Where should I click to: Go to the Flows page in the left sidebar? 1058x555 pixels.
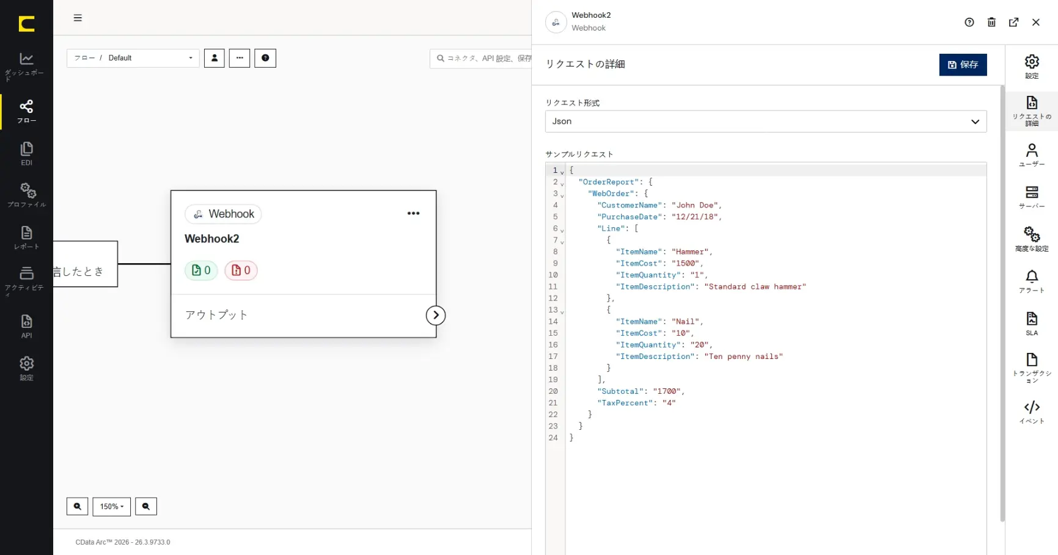(26, 112)
